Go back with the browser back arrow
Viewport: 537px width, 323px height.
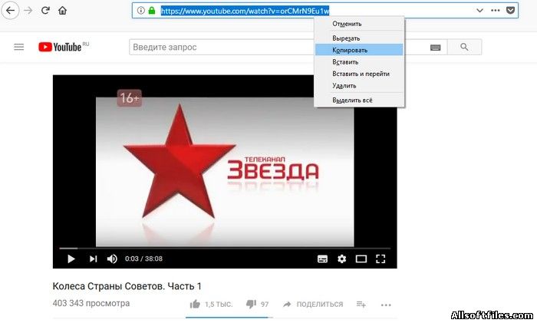pyautogui.click(x=10, y=11)
